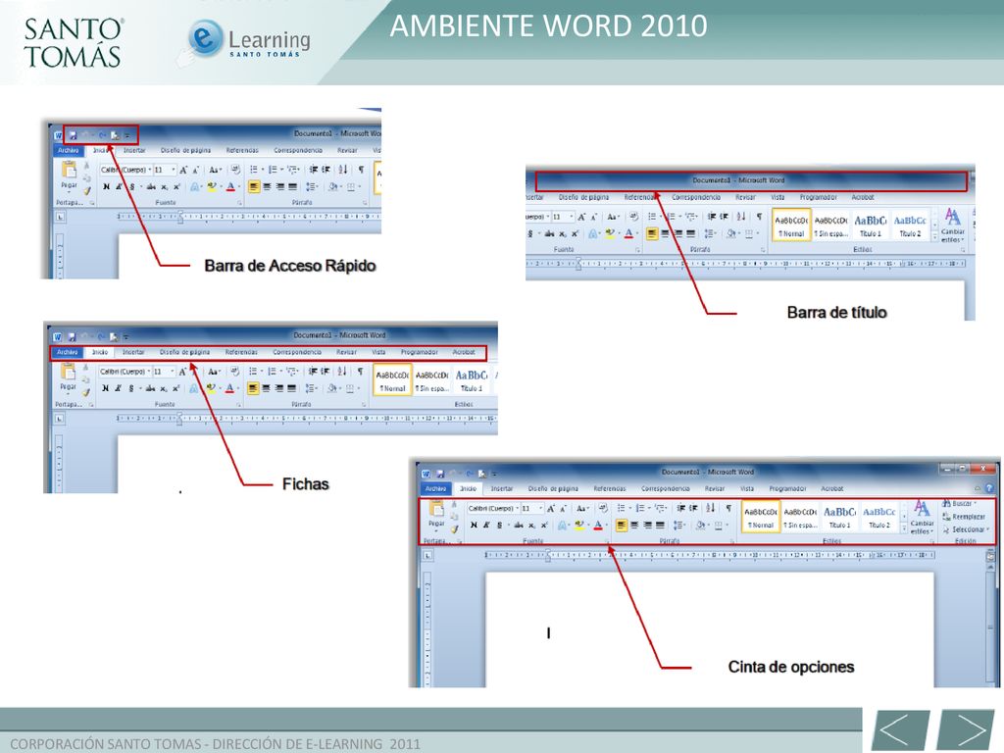Apply Normal style in Cinta de opciones screenshot

(761, 518)
